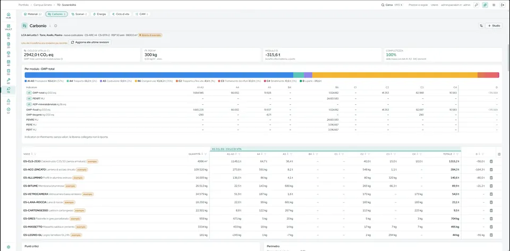Image resolution: width=510 pixels, height=251 pixels.
Task: Delete the ES-CARTONGESSO row
Action: (491, 210)
